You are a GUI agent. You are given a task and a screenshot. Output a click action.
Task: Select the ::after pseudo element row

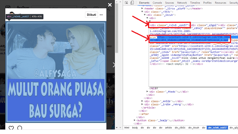[x=144, y=114]
